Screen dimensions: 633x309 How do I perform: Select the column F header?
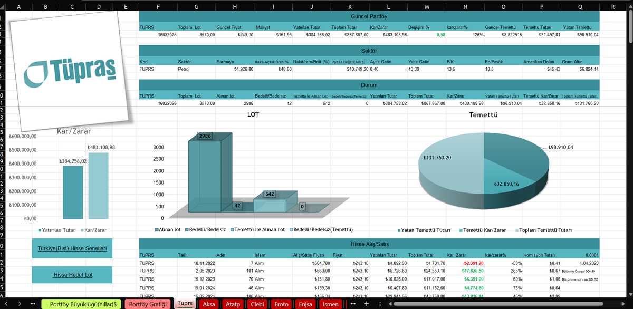[x=158, y=7]
